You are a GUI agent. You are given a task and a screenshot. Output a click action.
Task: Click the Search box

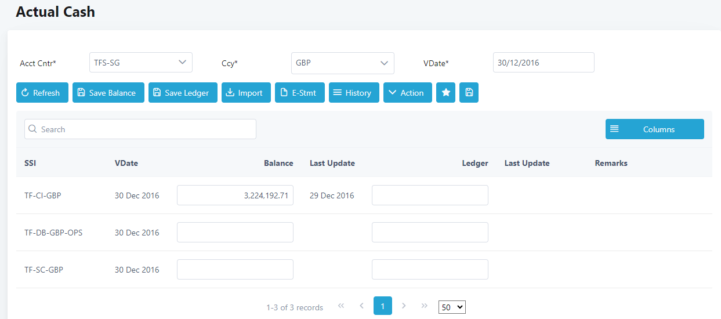coord(140,129)
